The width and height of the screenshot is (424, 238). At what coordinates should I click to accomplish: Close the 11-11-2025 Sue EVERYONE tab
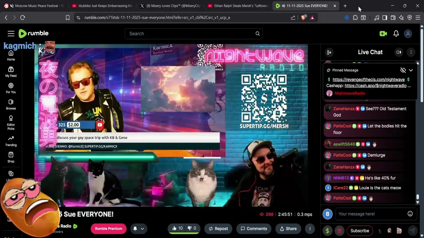(x=335, y=6)
